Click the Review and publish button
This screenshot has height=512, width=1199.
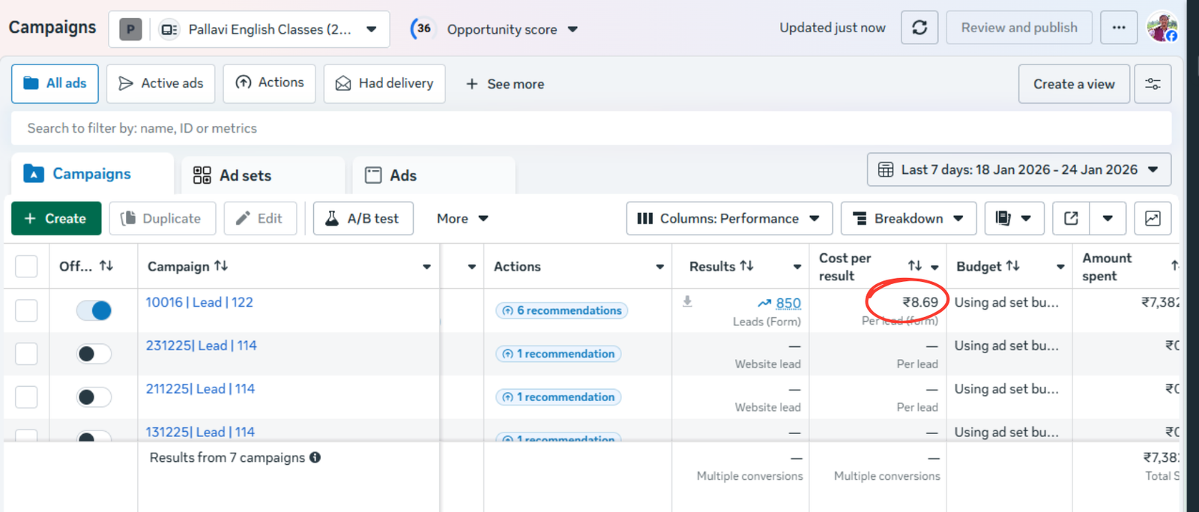(1019, 28)
